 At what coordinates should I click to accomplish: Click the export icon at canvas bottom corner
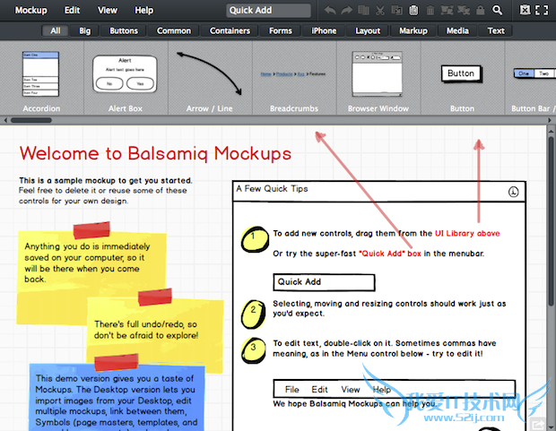tap(537, 424)
